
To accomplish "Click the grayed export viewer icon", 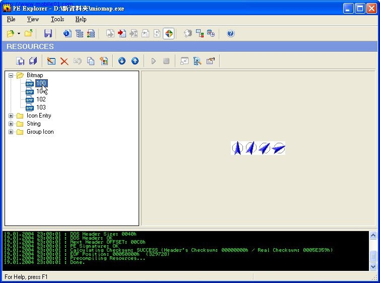I will tap(110, 33).
